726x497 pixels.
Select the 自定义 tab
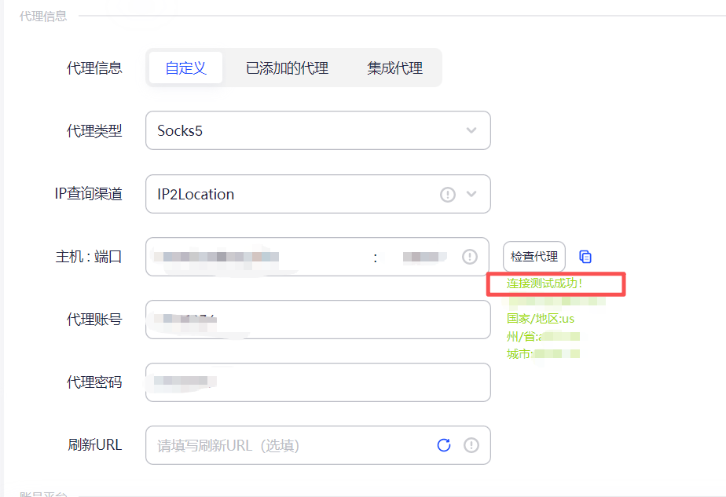[x=185, y=68]
